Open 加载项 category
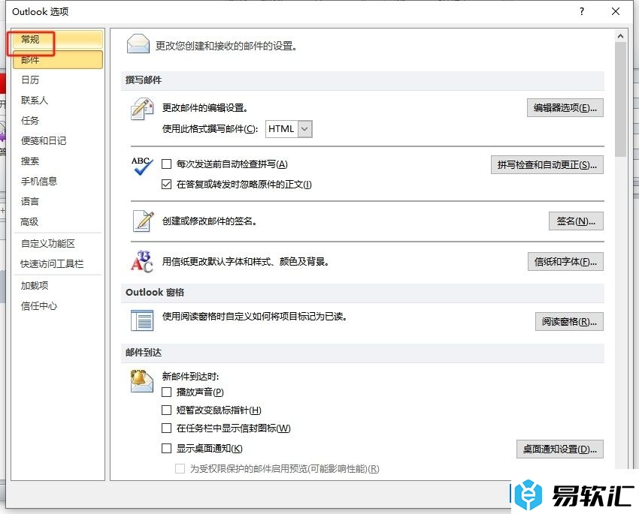 (x=57, y=285)
